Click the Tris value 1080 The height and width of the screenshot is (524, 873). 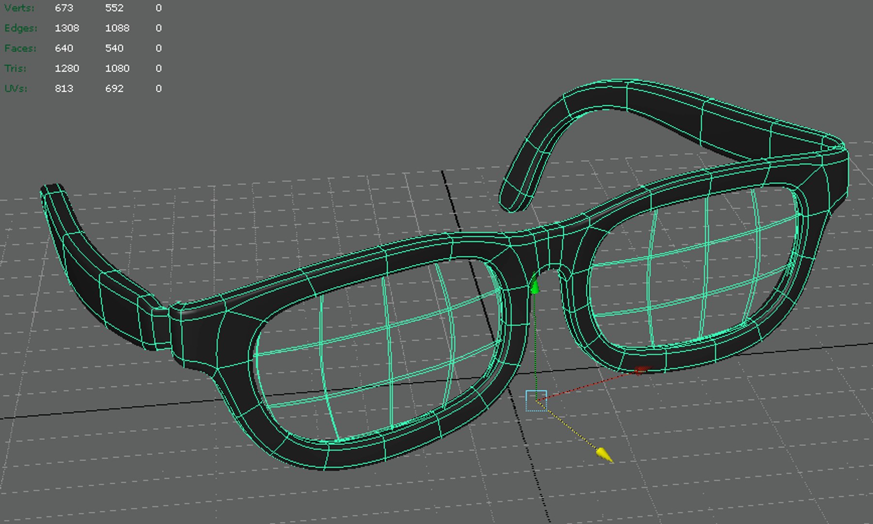117,68
